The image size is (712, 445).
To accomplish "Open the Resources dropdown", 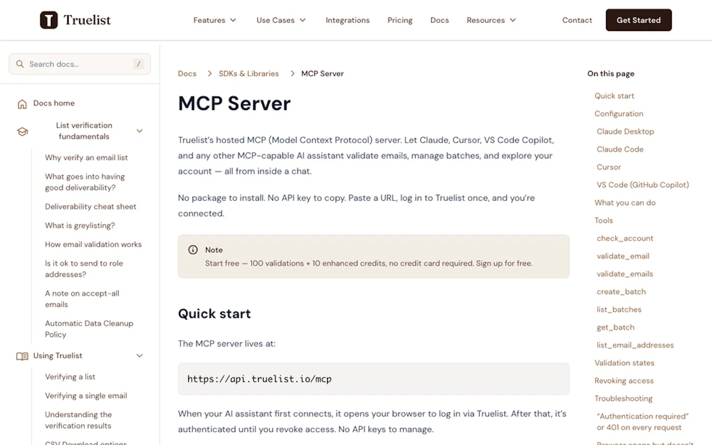I will pyautogui.click(x=491, y=20).
